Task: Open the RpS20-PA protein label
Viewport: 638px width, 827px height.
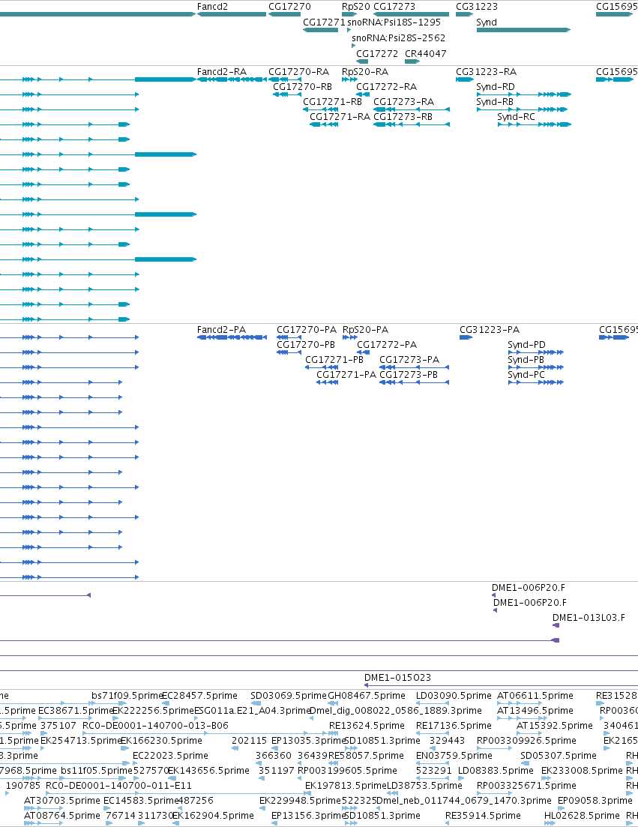Action: tap(365, 330)
